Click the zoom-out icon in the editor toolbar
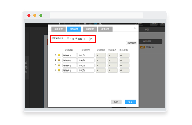Screen dimensions: 192x125 point(80,24)
